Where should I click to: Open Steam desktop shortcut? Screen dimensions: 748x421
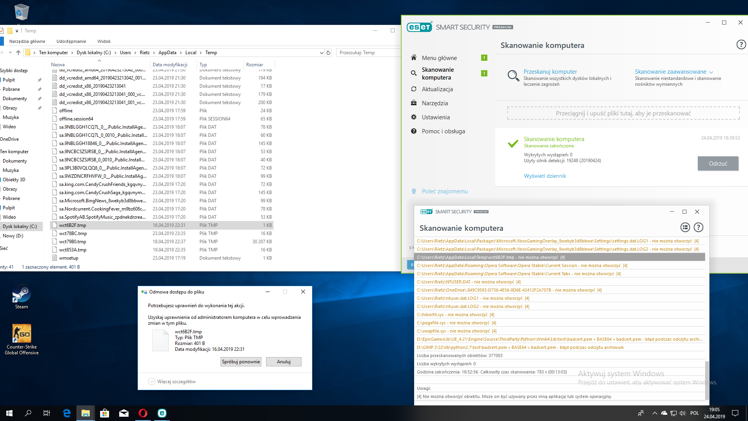coord(21,298)
